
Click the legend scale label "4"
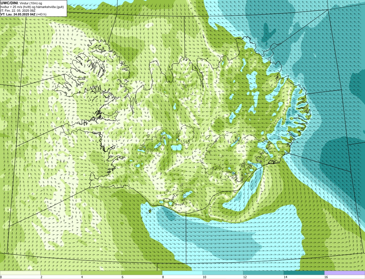pyautogui.click(x=82, y=277)
